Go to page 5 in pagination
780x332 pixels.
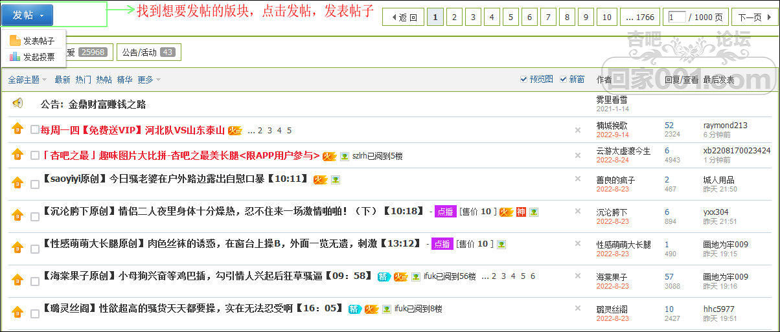[510, 17]
